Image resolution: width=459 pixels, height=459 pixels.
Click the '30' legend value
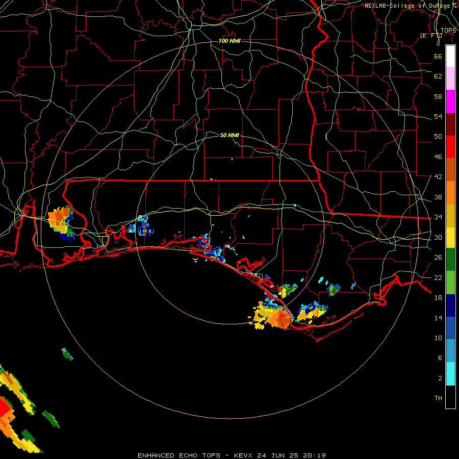[438, 237]
